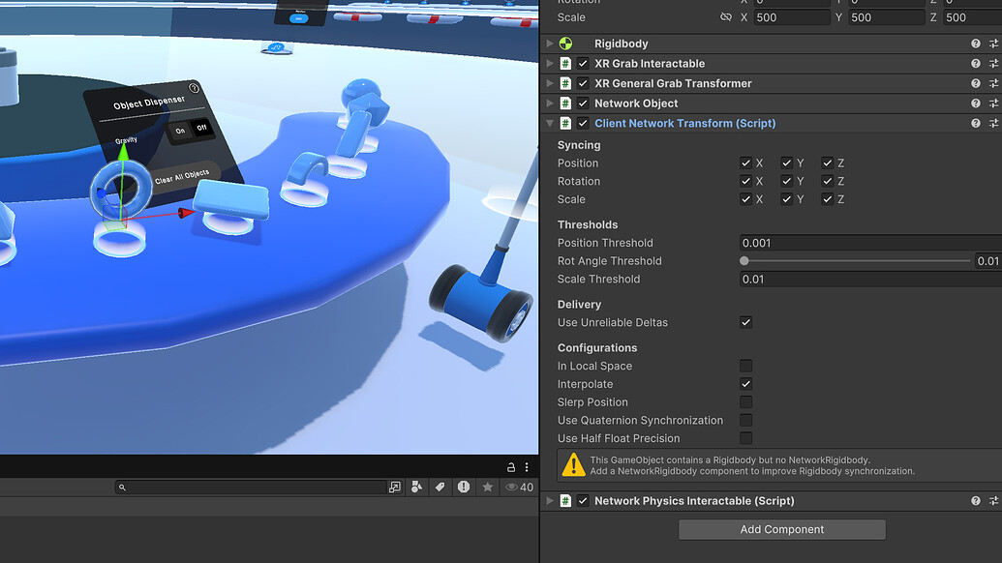Expand the Network Physics Interactable script

[549, 500]
